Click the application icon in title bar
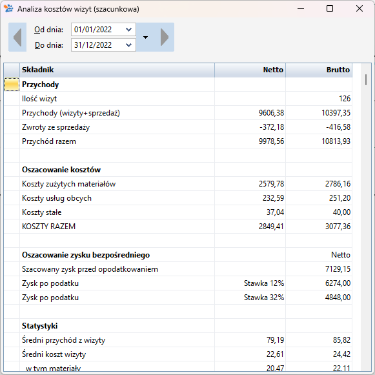Viewport: 375px width, 375px height. [8, 8]
